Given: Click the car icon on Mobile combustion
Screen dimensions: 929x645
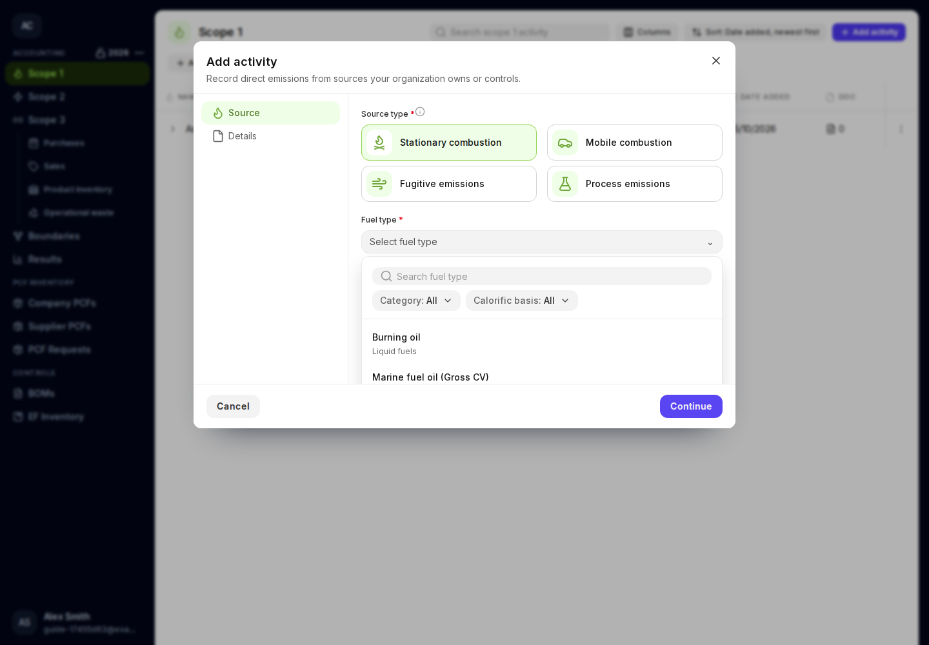Looking at the screenshot, I should [x=565, y=143].
